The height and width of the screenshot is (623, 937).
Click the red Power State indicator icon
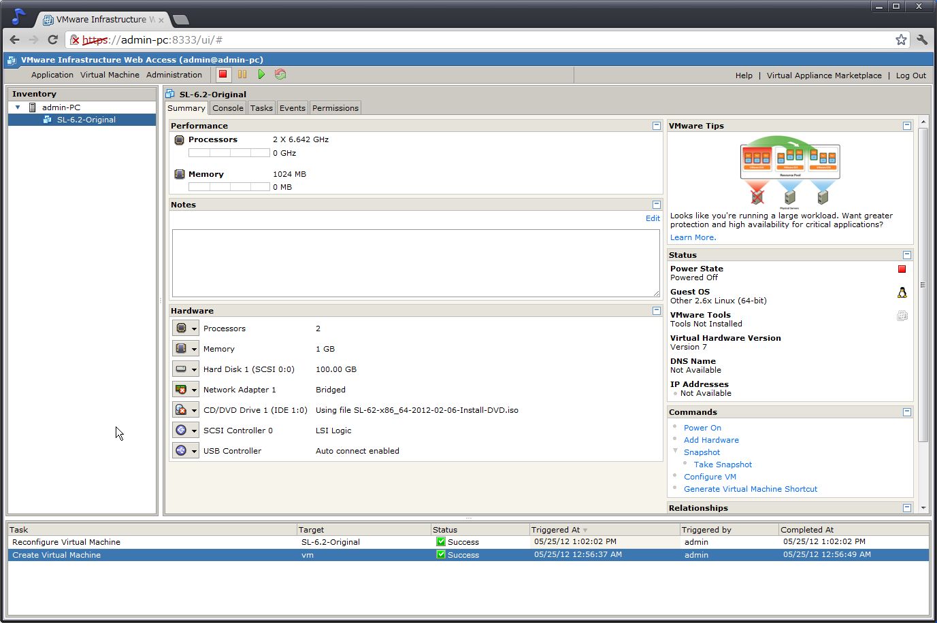coord(902,269)
